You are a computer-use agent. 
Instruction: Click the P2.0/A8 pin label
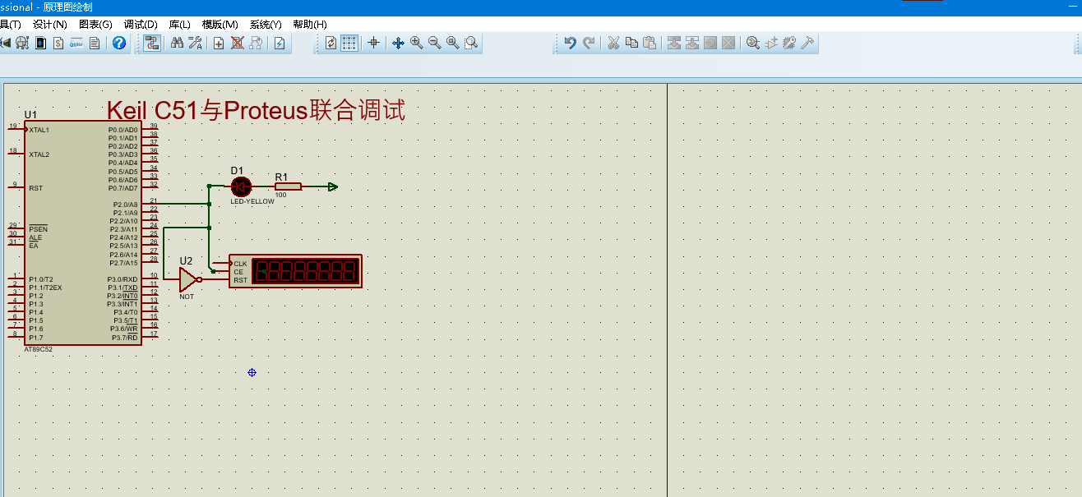[x=125, y=205]
